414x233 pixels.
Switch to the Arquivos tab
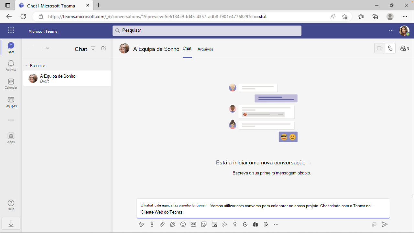(x=205, y=49)
